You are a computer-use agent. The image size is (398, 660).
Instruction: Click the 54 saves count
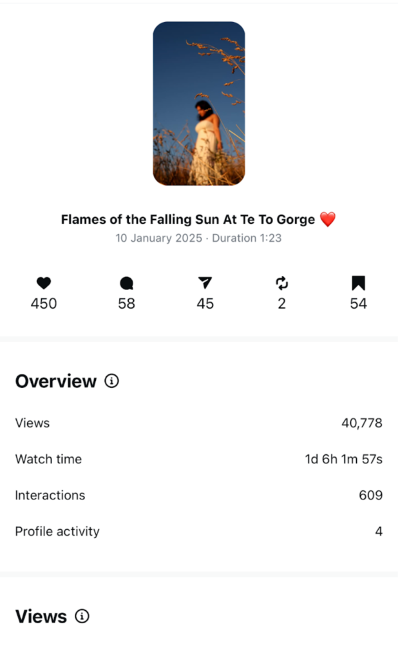358,304
